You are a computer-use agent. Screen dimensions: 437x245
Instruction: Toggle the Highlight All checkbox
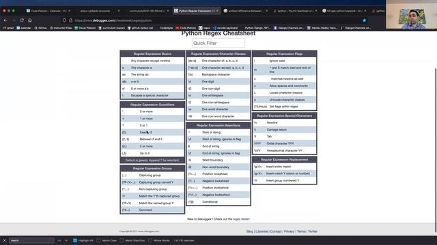tap(75, 240)
